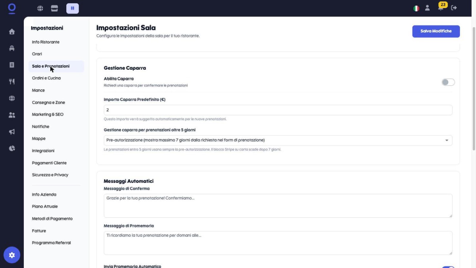
Task: Open Programma Referral link
Action: pos(51,243)
